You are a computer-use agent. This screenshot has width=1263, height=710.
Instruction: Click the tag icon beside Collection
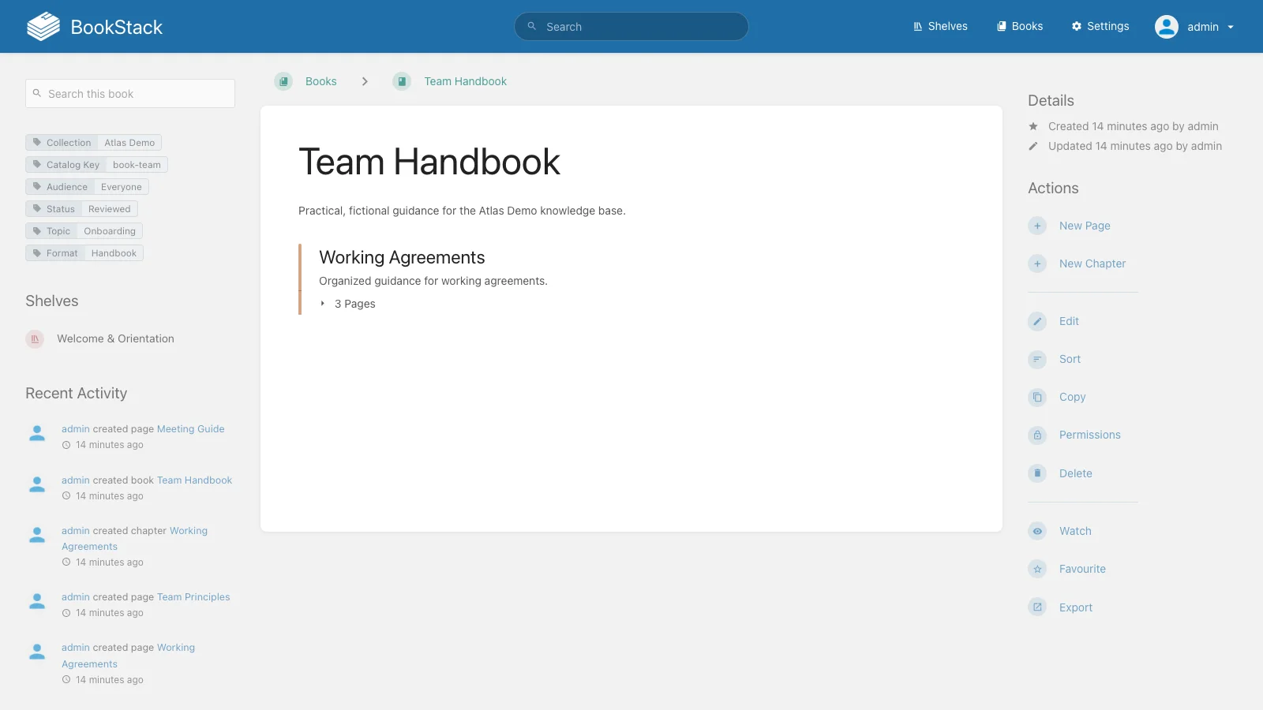point(36,142)
